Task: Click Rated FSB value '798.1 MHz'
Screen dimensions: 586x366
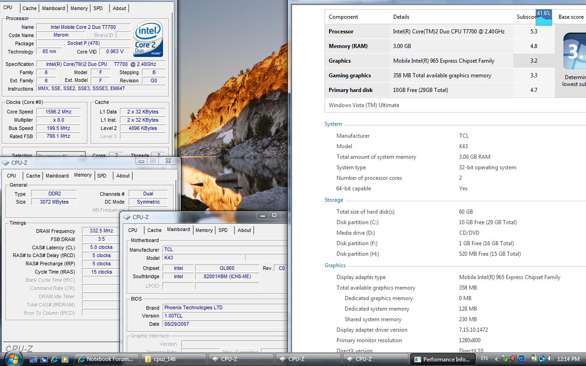Action: pyautogui.click(x=58, y=136)
